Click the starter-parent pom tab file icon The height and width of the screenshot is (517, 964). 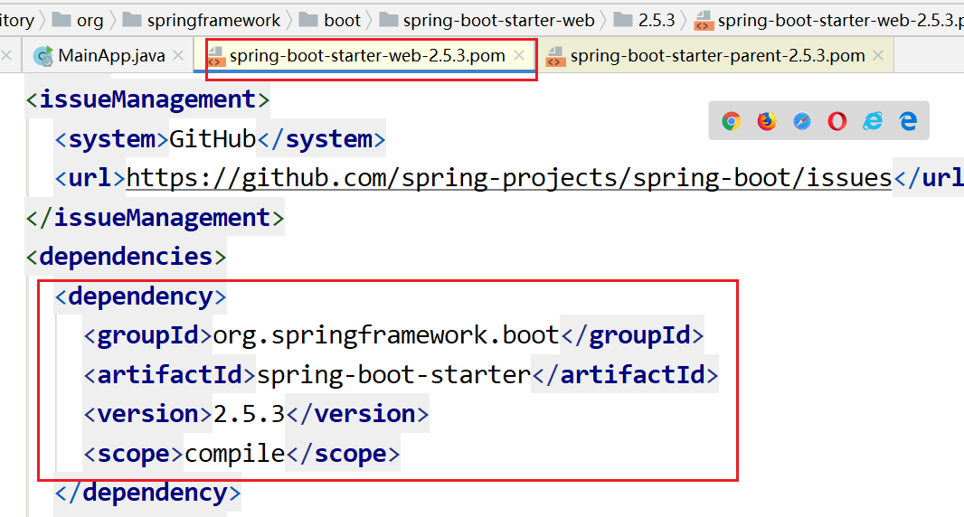coord(556,57)
